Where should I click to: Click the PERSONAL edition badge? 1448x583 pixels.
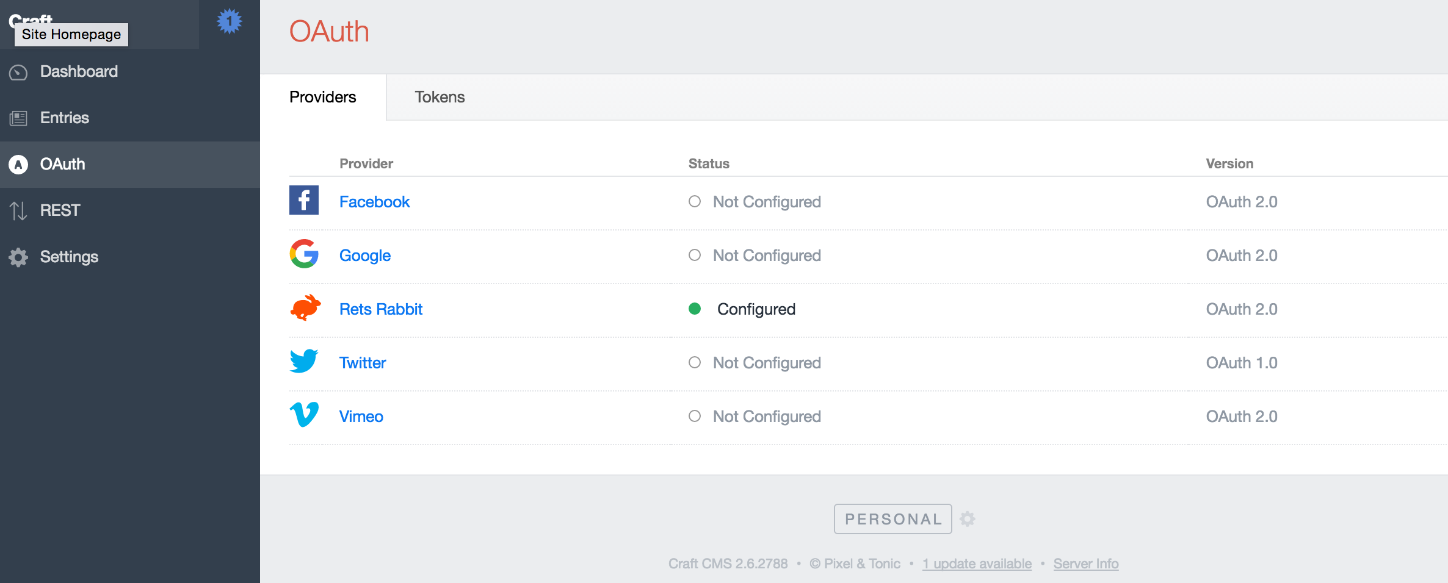pyautogui.click(x=893, y=519)
